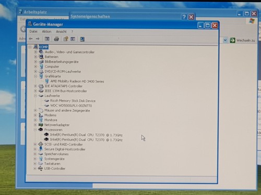Select the KOMP root computer node

(x=43, y=47)
